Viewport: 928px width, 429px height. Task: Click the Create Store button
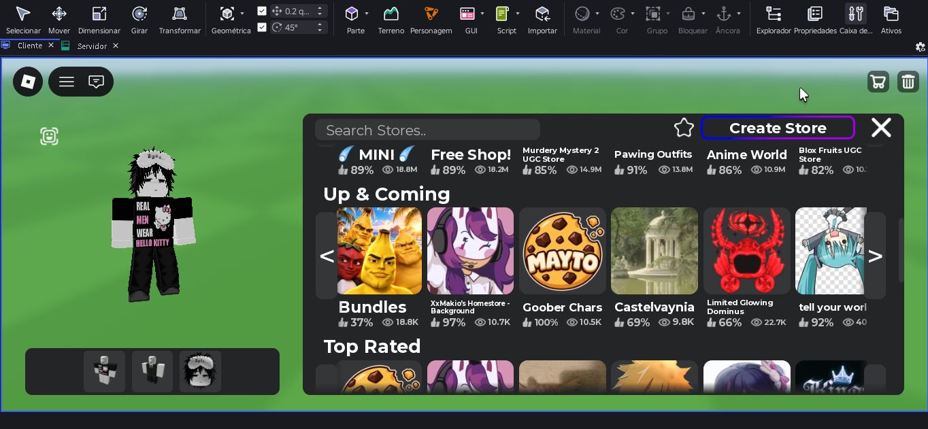[x=778, y=128]
